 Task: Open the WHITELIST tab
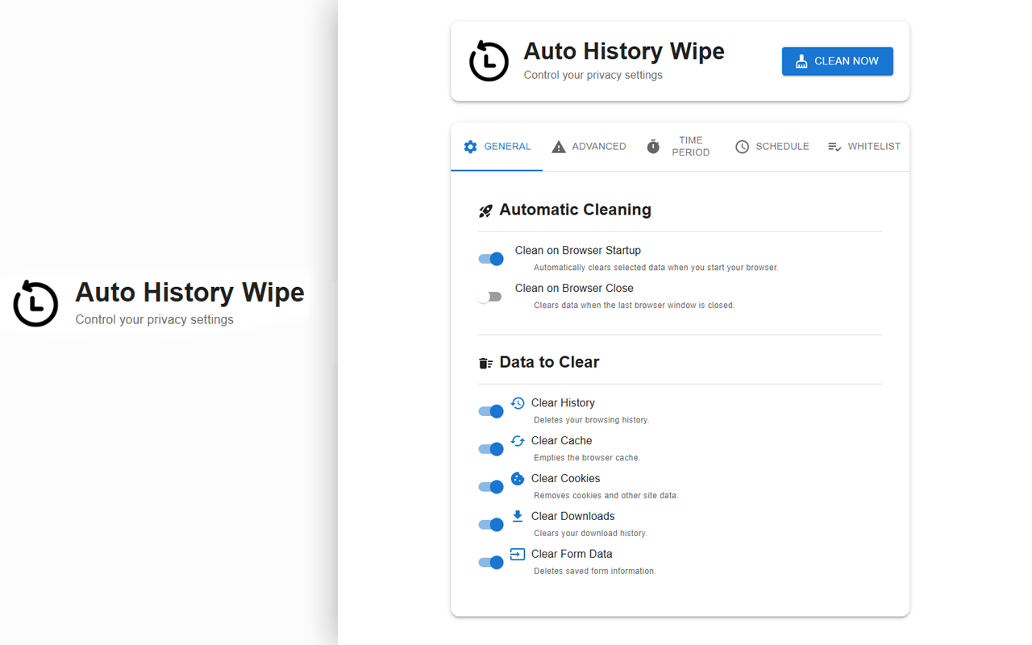864,146
